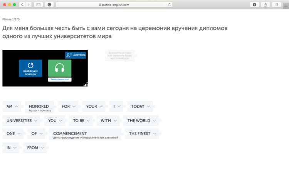Show all Safari tabs overview
The image size is (289, 174).
pos(276,5)
